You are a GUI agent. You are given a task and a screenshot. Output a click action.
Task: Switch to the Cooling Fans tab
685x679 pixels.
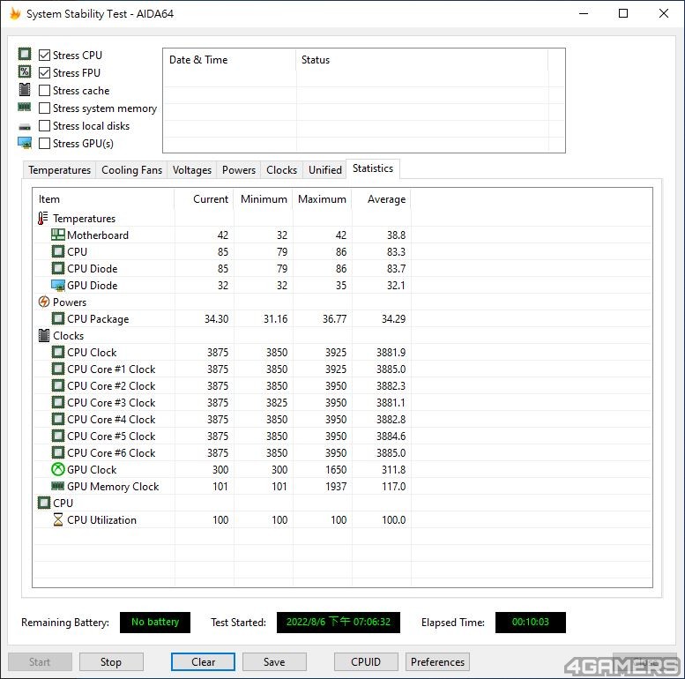coord(131,170)
